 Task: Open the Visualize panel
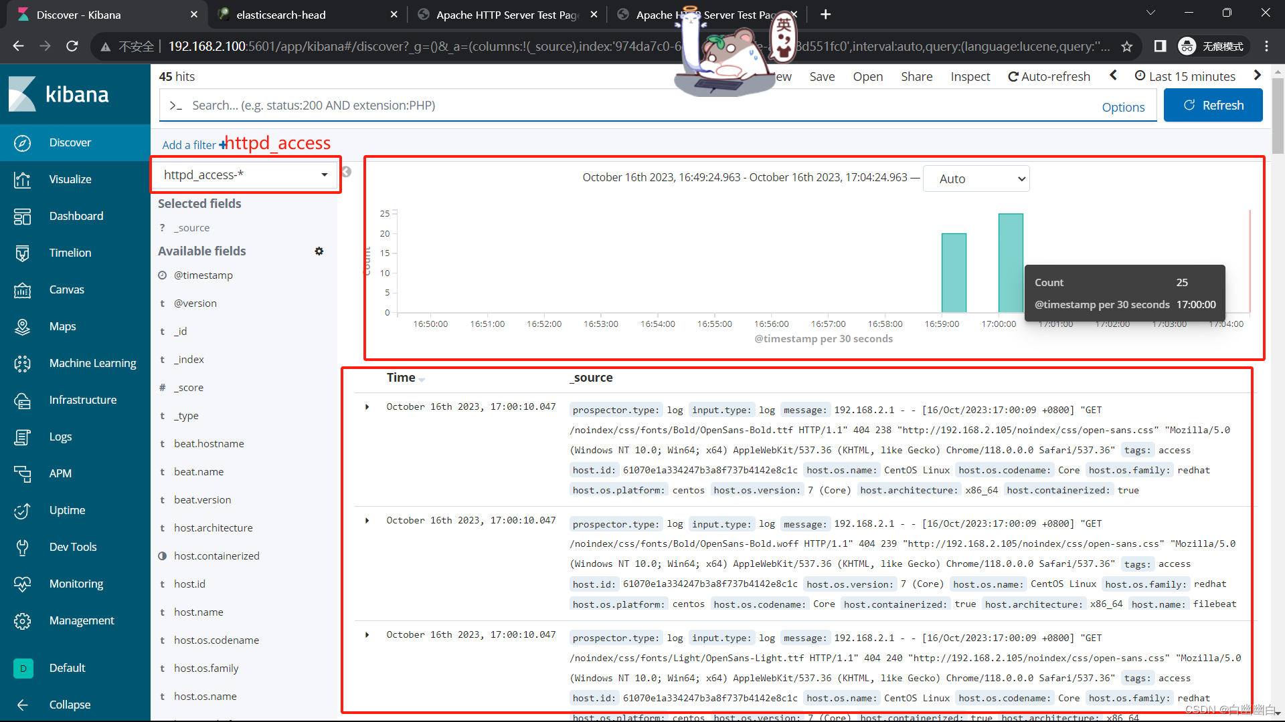(x=70, y=178)
